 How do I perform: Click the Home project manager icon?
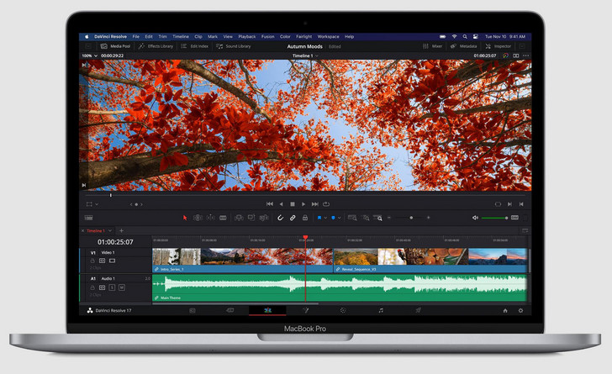[505, 311]
